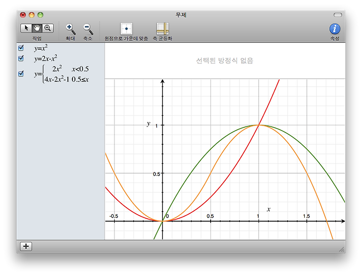The image size is (362, 276).
Task: Click the 'y' axis name label
Action: click(148, 124)
